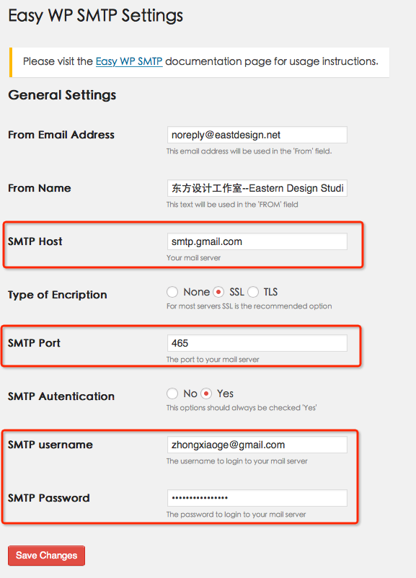Click the 'Easy WP SMTP Settings' page title

[x=95, y=16]
